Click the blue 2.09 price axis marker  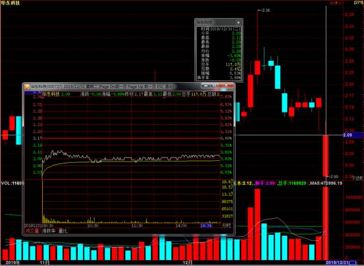pos(353,135)
